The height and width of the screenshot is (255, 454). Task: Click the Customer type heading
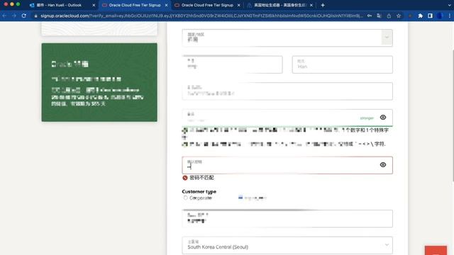point(199,191)
